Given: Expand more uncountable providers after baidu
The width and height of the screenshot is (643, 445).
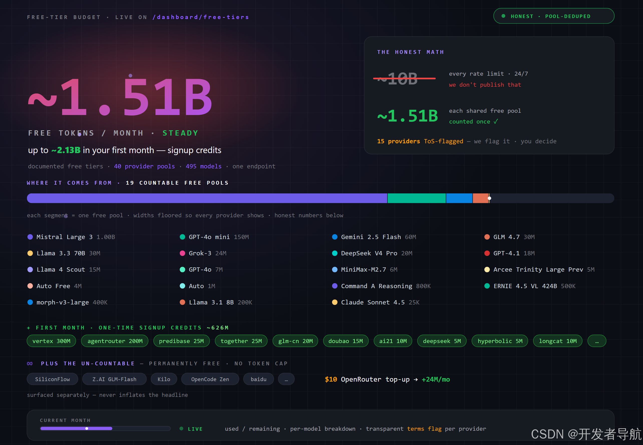Looking at the screenshot, I should pos(286,379).
